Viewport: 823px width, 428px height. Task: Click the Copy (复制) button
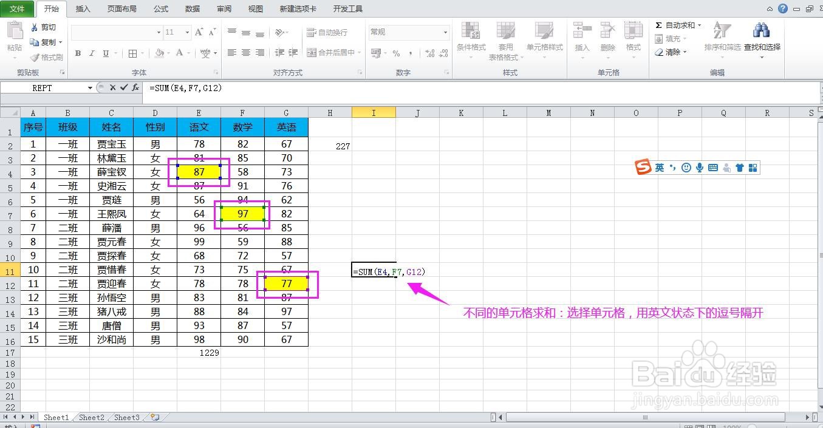click(43, 42)
